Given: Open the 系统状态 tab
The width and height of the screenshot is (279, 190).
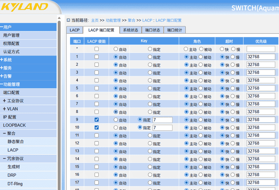Looking at the screenshot, I should click(x=130, y=30).
